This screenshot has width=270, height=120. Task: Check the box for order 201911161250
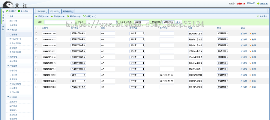[36, 33]
